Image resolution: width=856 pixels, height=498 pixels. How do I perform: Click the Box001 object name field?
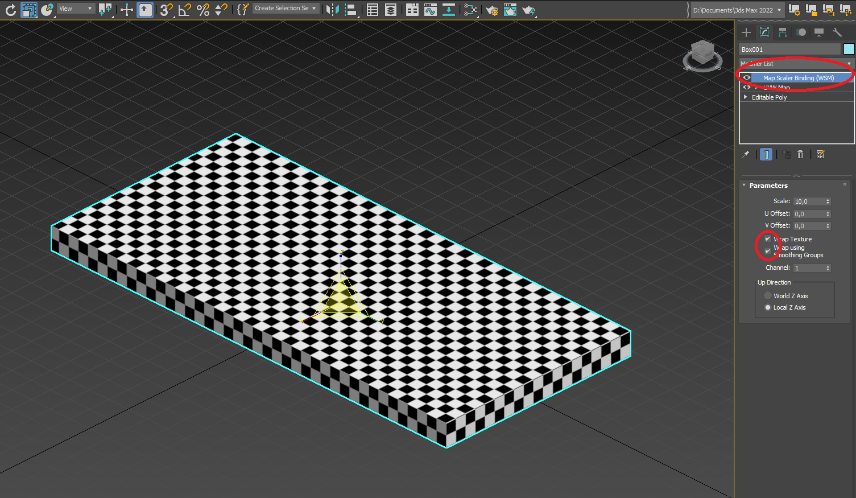tap(789, 50)
